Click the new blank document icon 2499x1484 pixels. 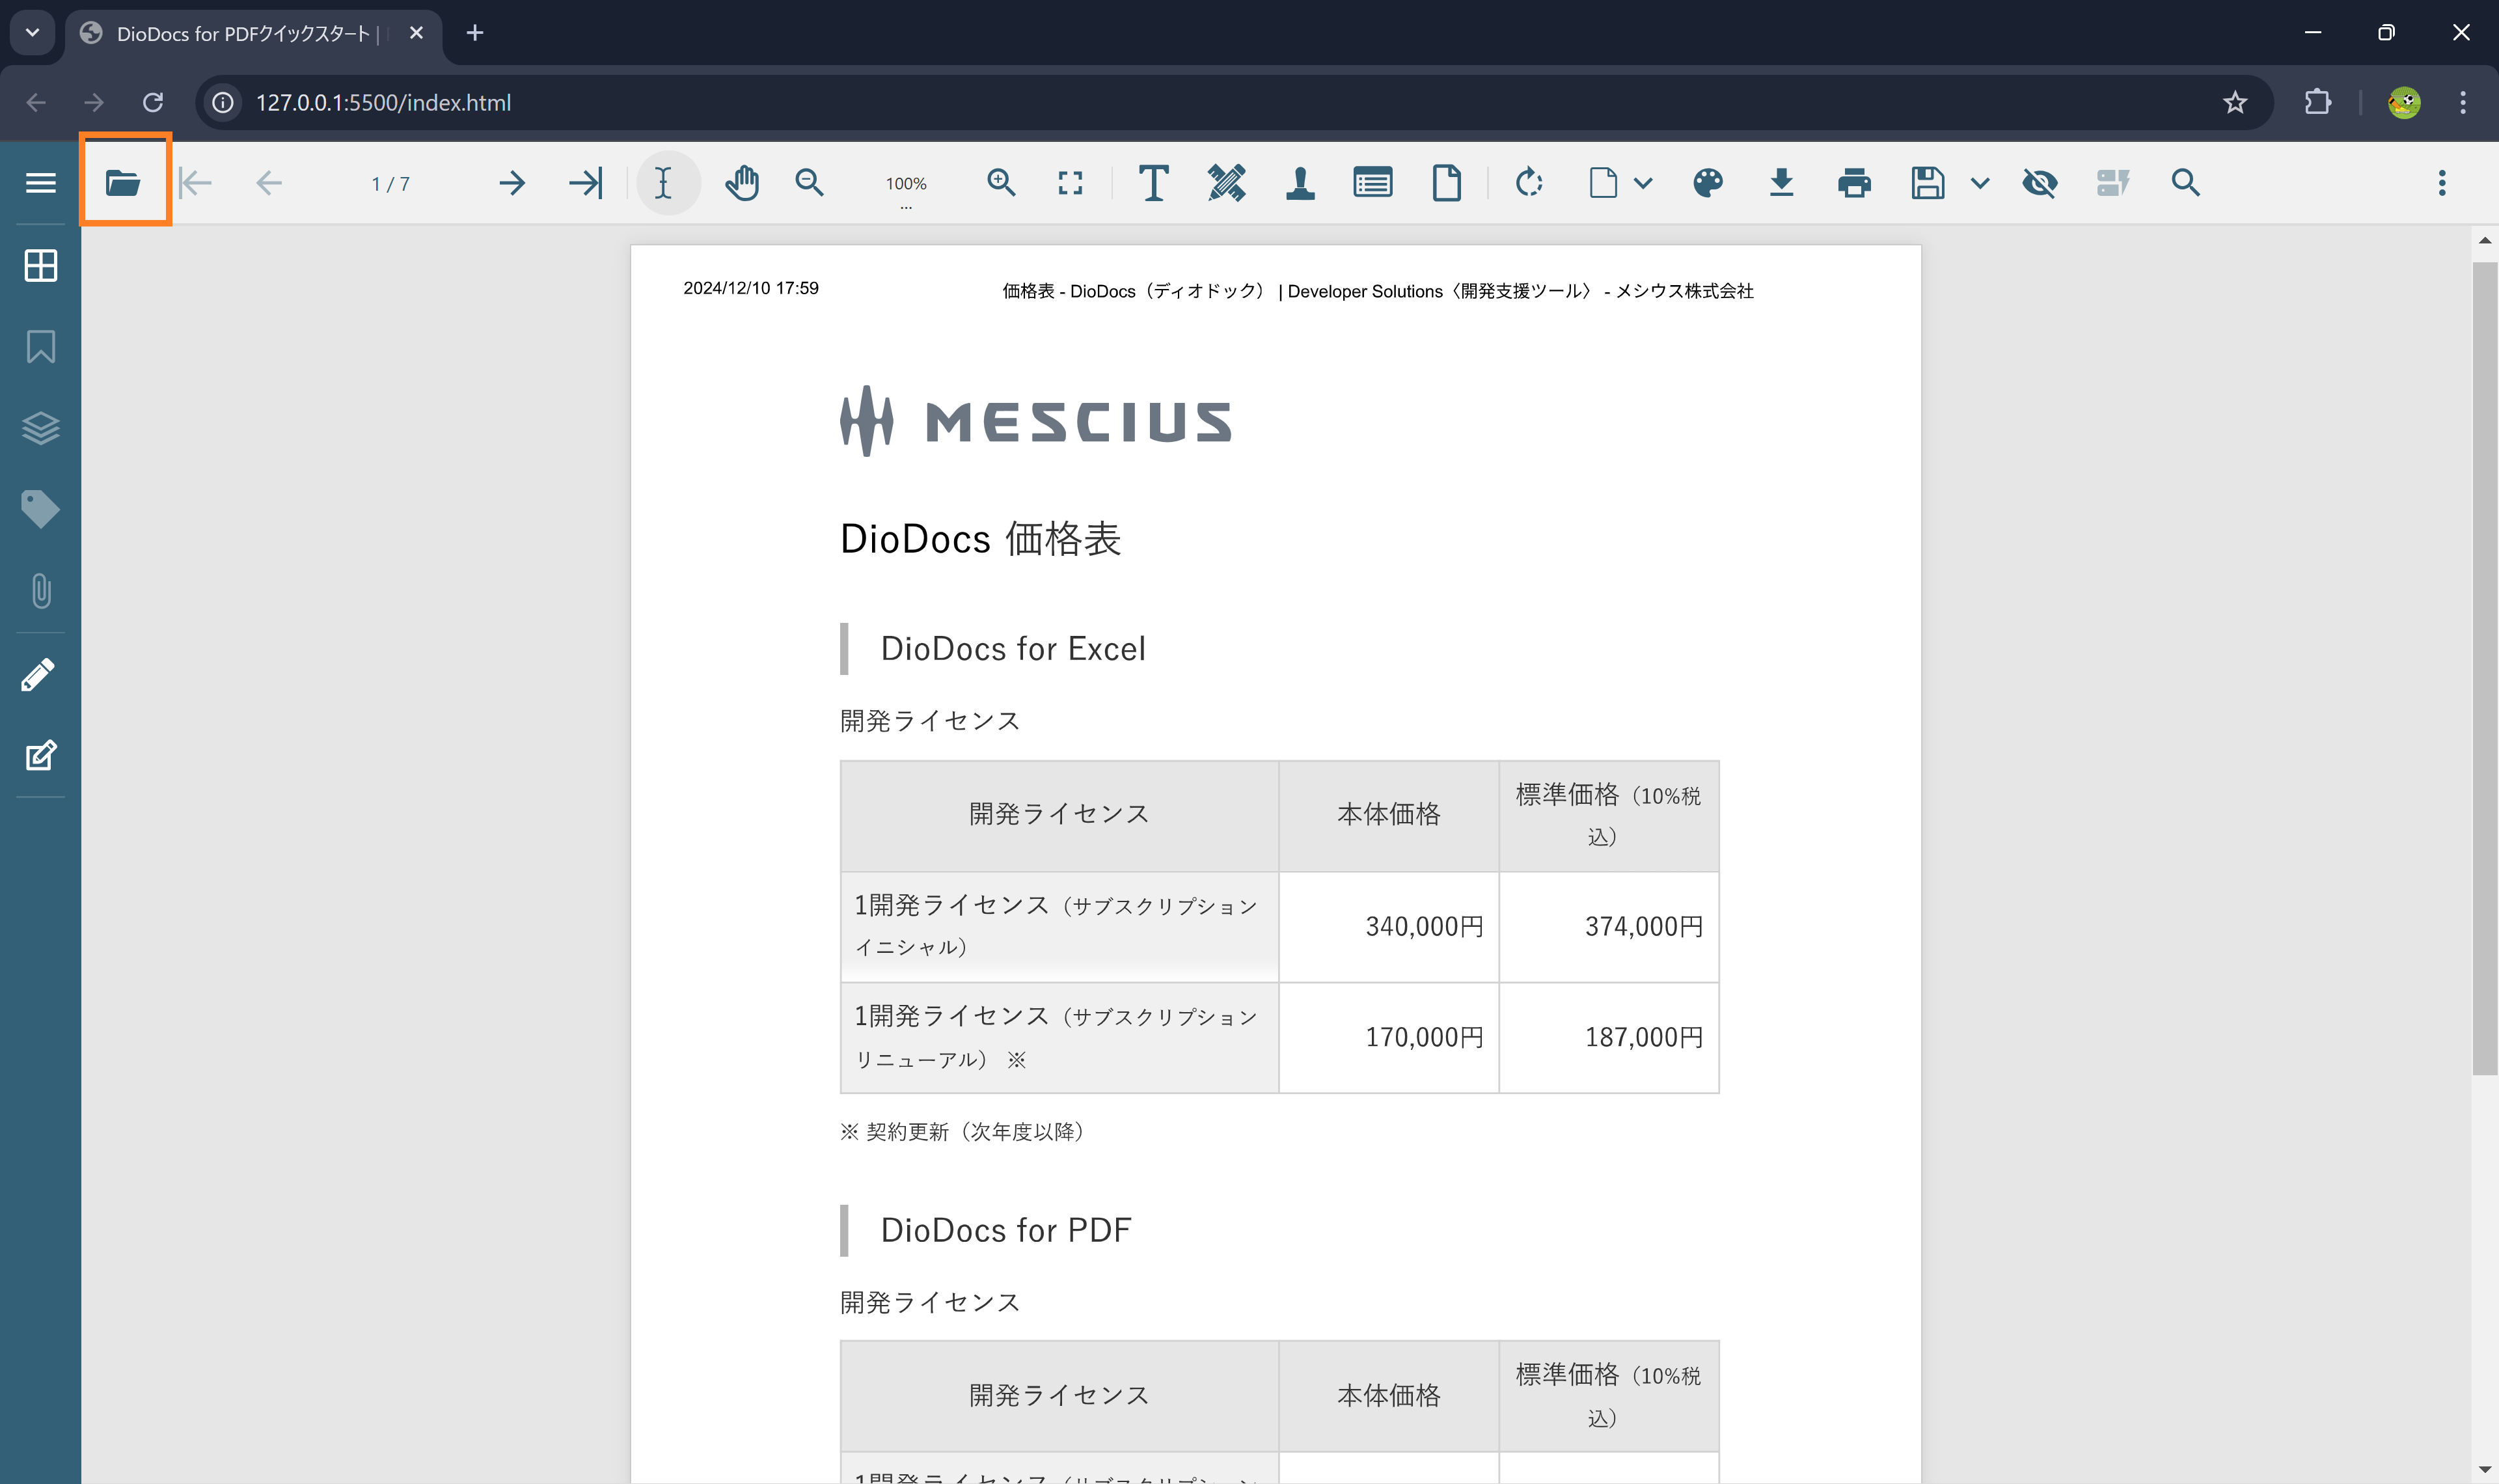[x=1604, y=183]
